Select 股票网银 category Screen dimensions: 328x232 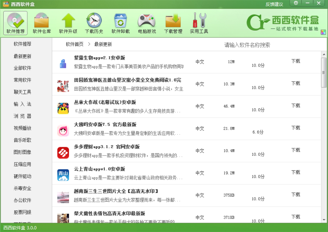coord(22,212)
